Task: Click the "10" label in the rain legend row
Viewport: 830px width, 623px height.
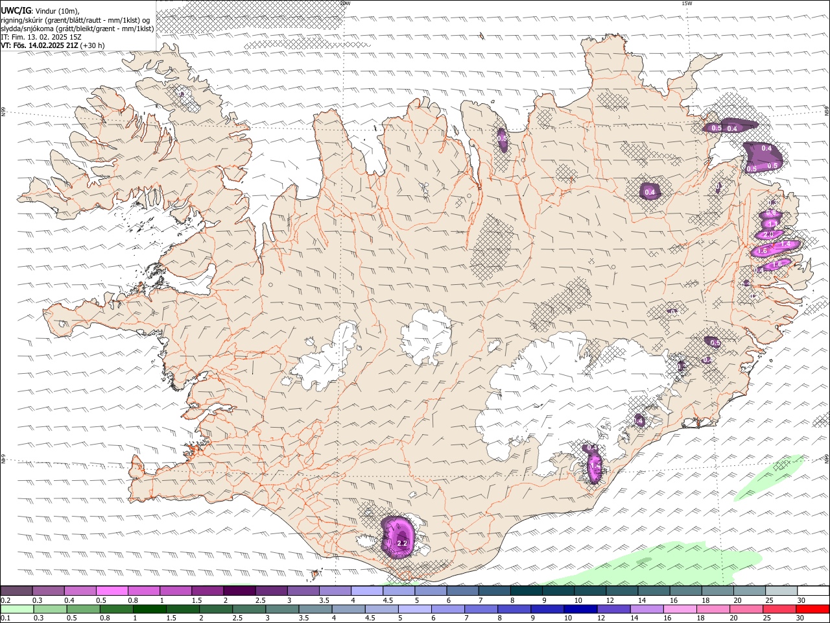Action: [x=567, y=618]
